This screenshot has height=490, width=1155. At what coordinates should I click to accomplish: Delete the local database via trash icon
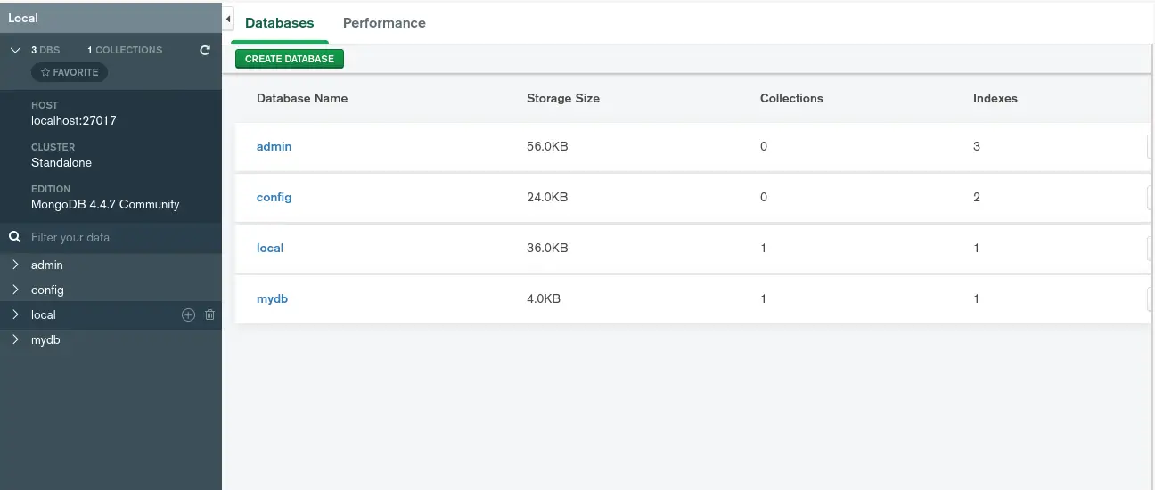pyautogui.click(x=210, y=314)
